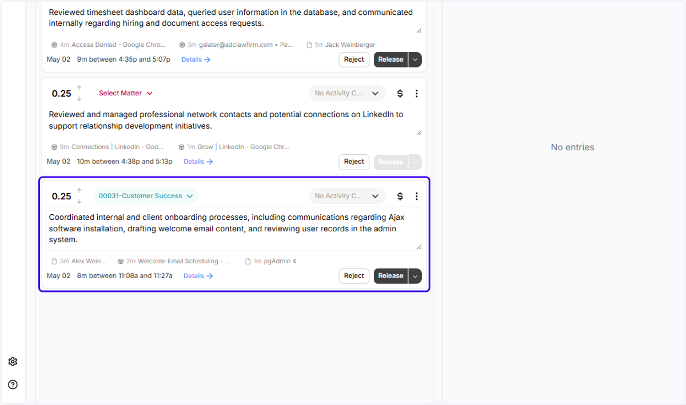
Task: Reject the Customer Success entry
Action: [x=354, y=276]
